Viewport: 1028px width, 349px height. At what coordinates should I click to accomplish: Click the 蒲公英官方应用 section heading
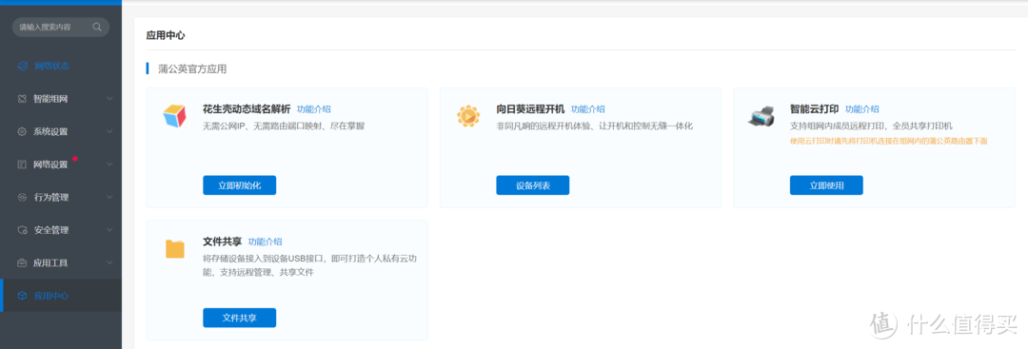tap(192, 68)
